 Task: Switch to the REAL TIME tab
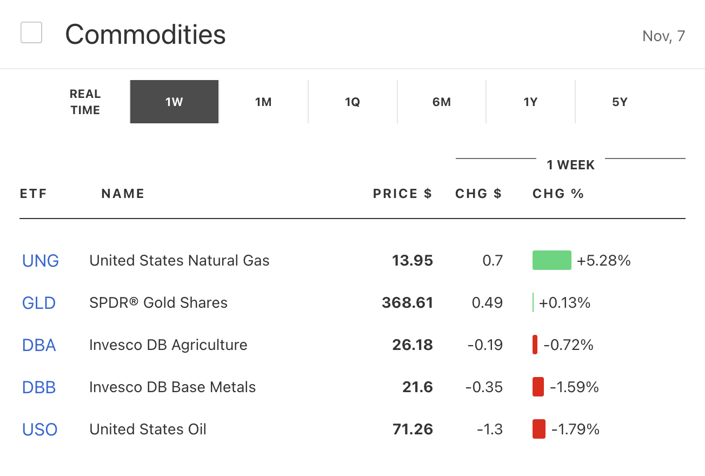point(85,102)
